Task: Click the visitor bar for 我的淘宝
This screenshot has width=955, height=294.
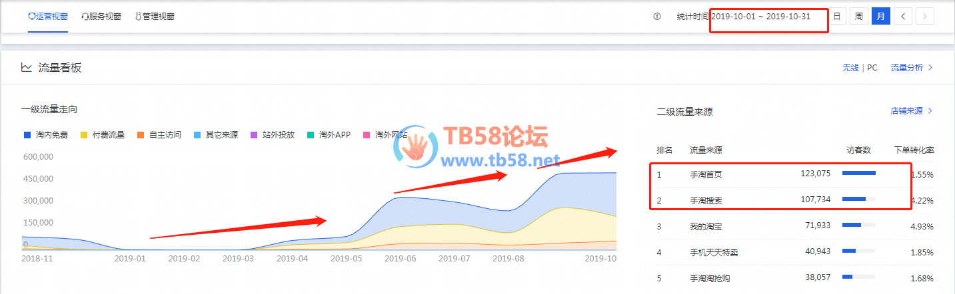Action: pyautogui.click(x=859, y=225)
